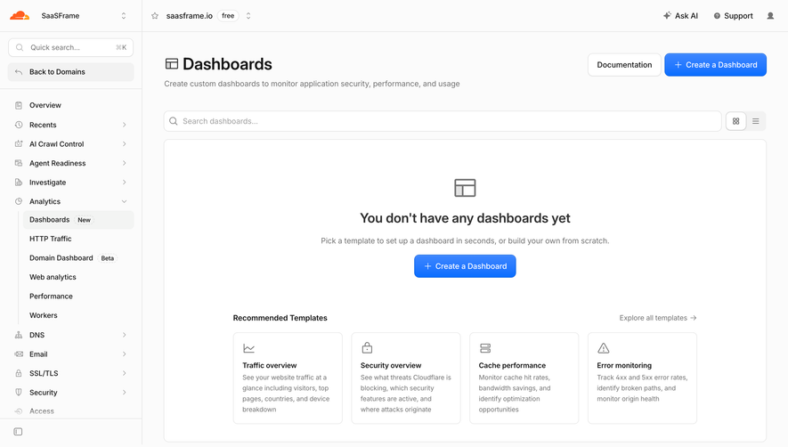Go Back to Domains

70,72
